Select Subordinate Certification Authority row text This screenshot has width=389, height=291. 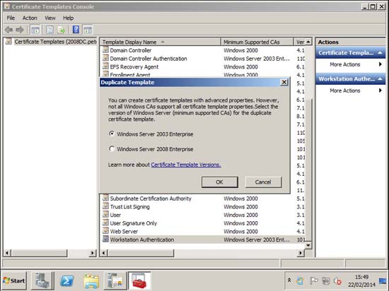coord(151,198)
